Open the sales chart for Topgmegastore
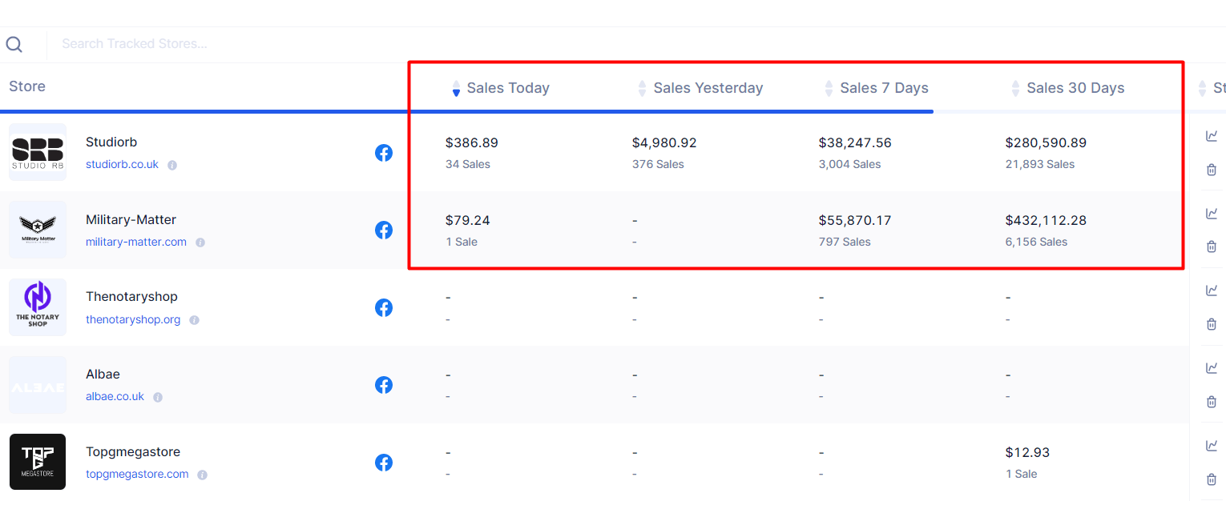Image resolution: width=1226 pixels, height=513 pixels. click(1211, 446)
